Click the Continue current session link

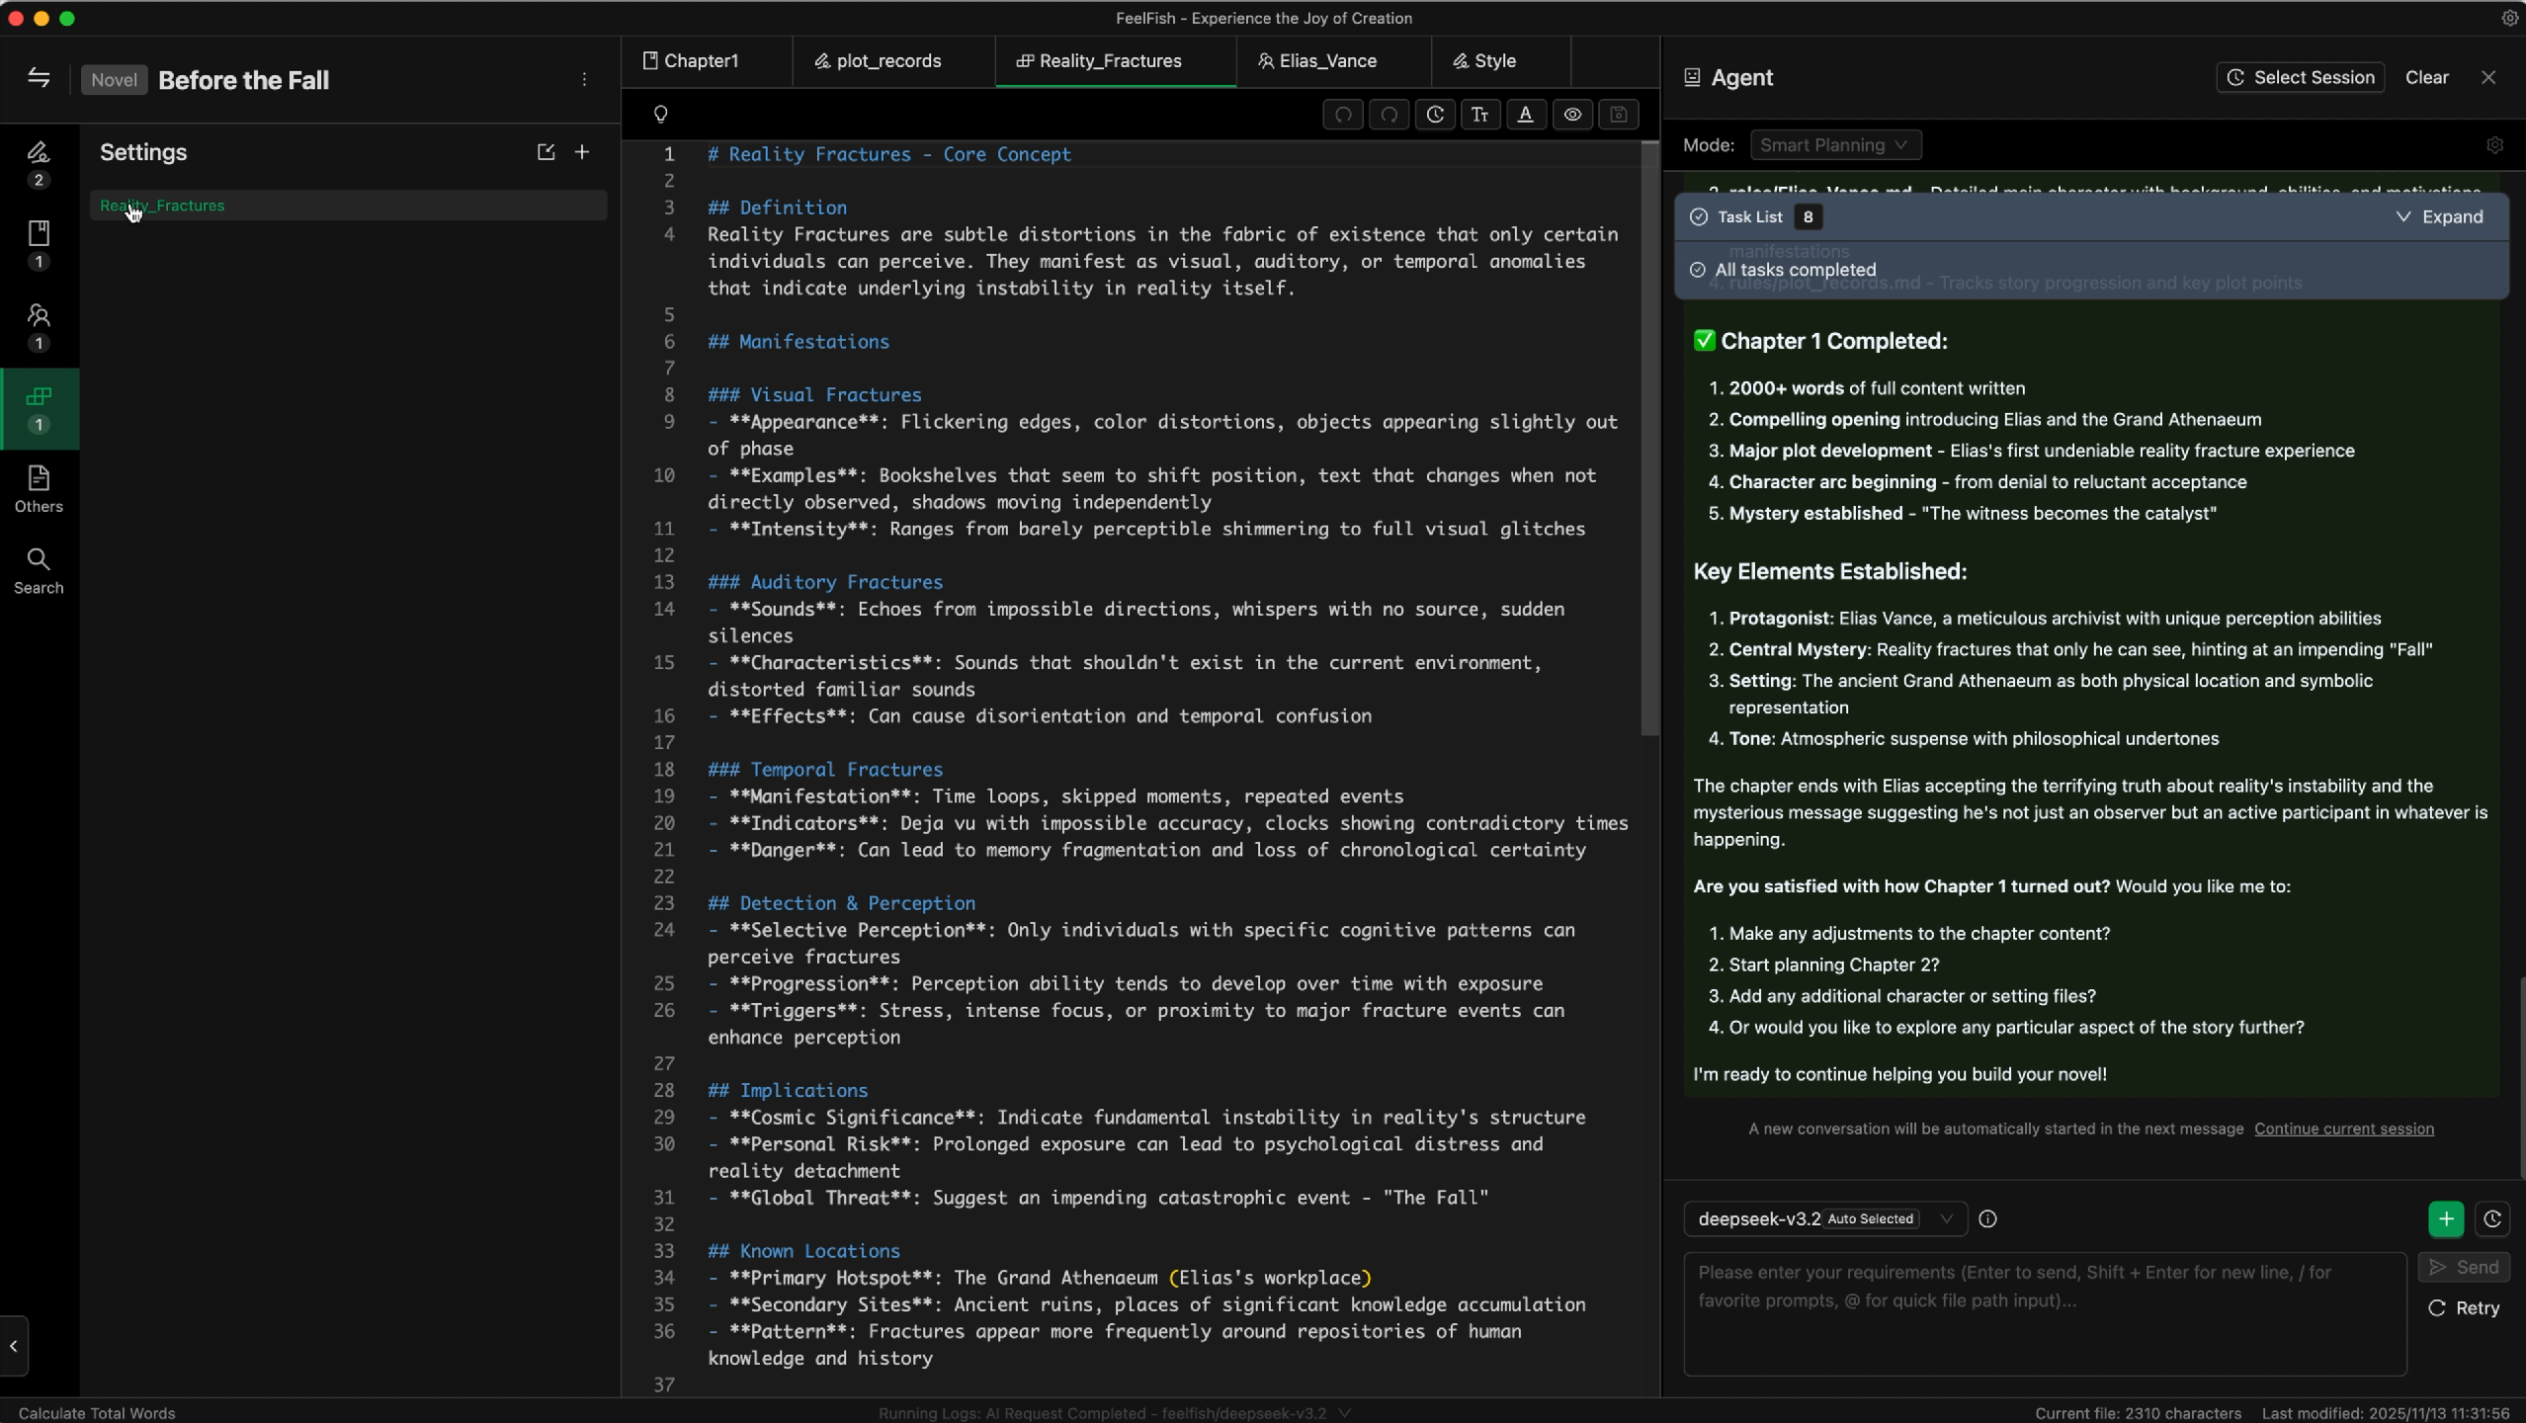coord(2346,1128)
